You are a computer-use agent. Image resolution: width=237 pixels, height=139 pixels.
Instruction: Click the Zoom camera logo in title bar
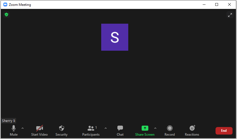pos(5,4)
